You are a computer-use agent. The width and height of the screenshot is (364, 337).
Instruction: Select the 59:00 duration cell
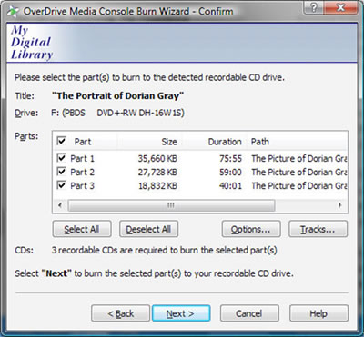(230, 172)
